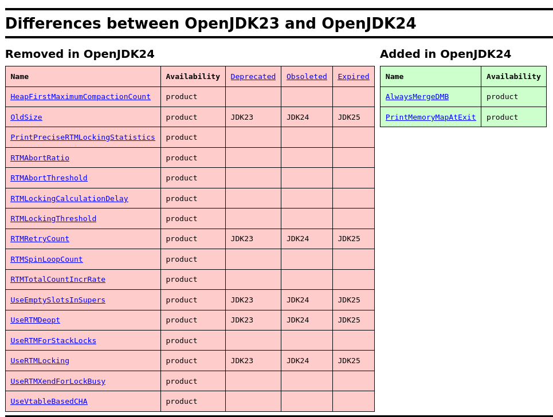Click 'JDK24' in the UseRTMDeopt row
This screenshot has width=553, height=417.
tap(297, 320)
